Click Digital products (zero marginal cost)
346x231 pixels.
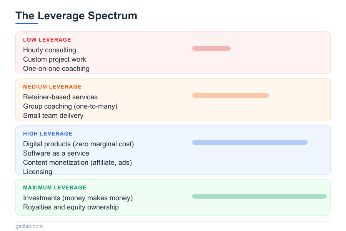click(78, 144)
